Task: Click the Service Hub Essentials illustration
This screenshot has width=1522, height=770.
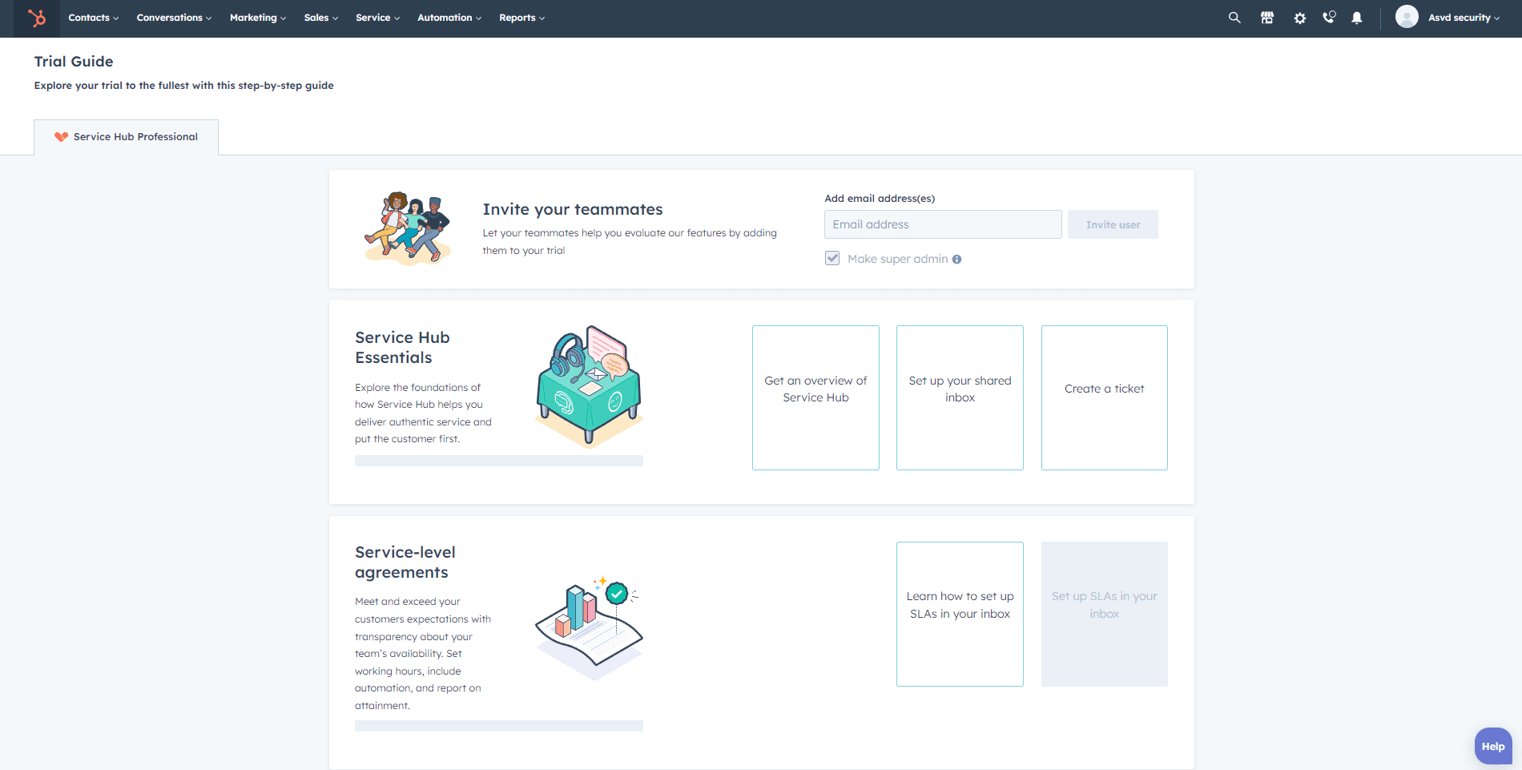Action: [589, 385]
